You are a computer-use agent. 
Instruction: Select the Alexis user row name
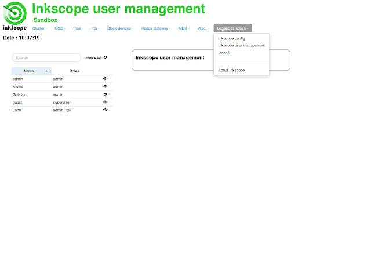tap(18, 86)
